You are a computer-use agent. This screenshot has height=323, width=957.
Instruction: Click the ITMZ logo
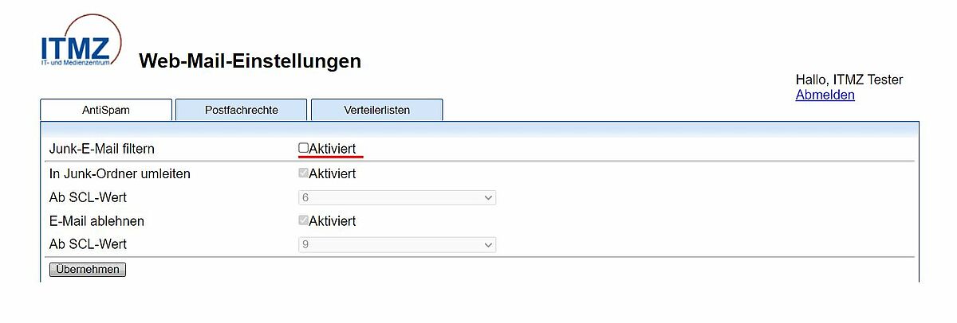click(x=81, y=41)
